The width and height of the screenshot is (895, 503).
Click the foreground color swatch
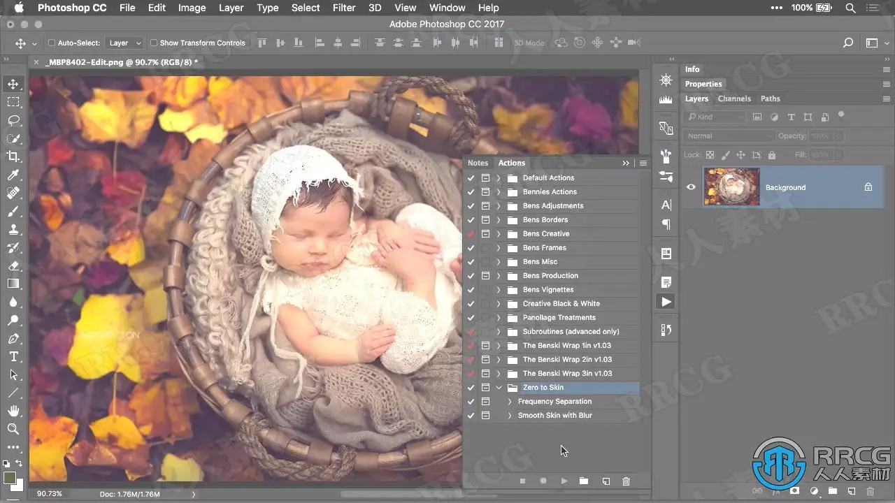pyautogui.click(x=9, y=478)
